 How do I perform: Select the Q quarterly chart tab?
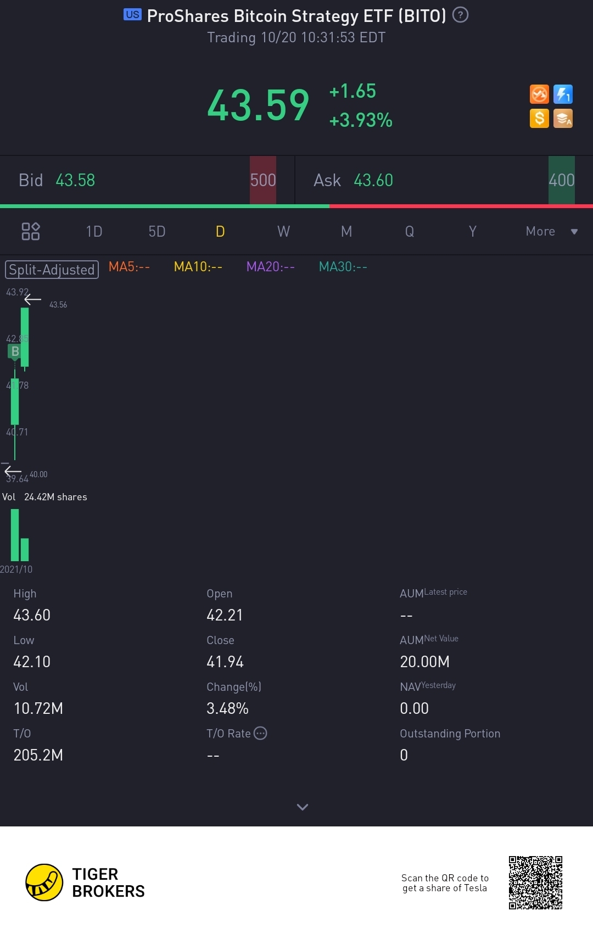tap(410, 231)
